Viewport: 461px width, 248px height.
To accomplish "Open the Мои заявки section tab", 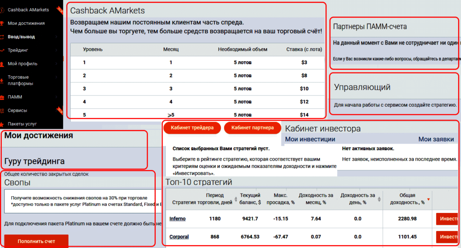I will tap(436, 139).
